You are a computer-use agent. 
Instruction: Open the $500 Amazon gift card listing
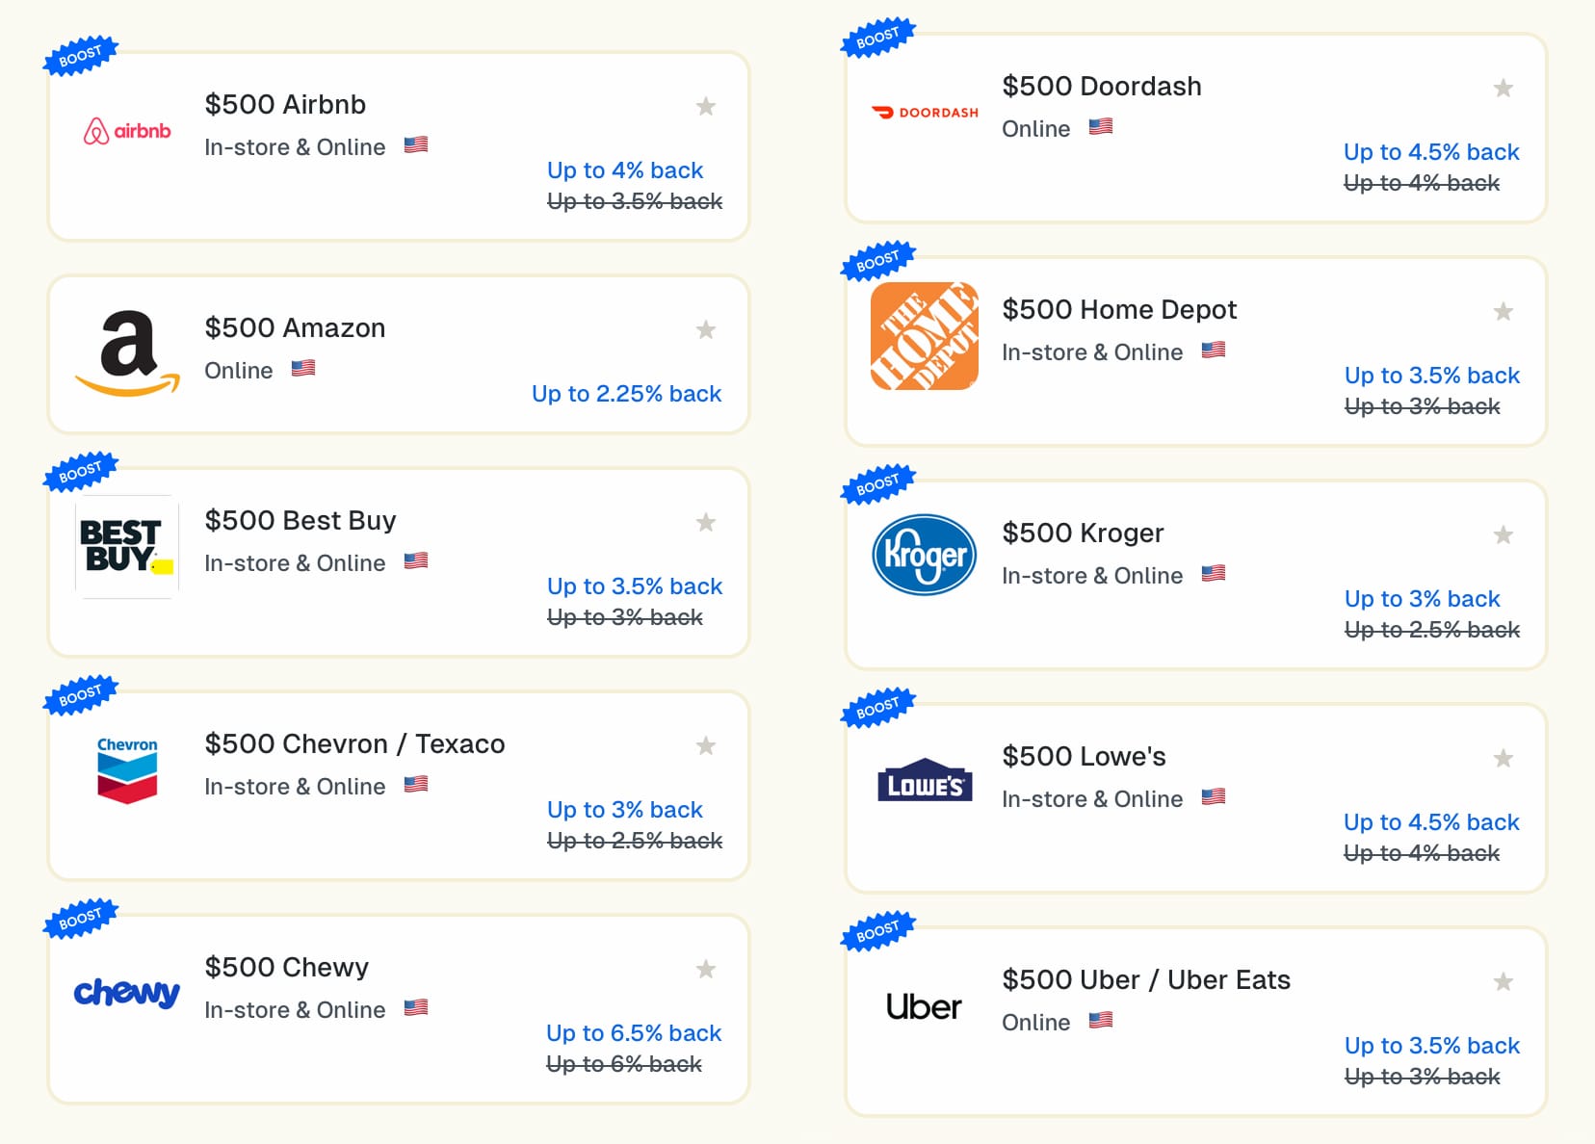point(294,327)
